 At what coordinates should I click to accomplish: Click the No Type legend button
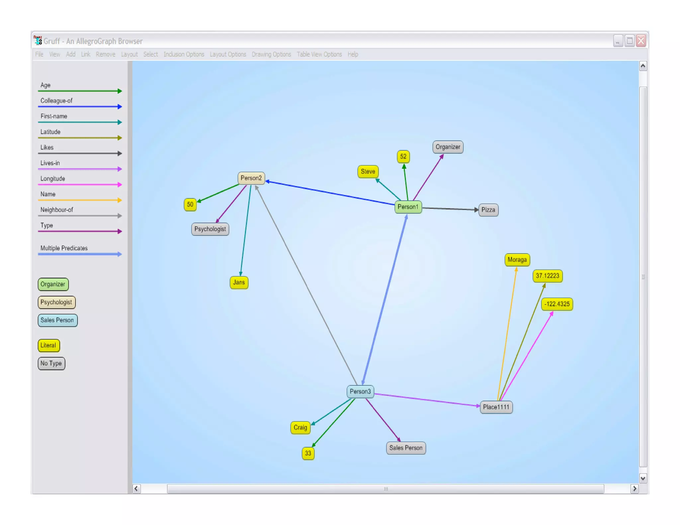click(x=51, y=363)
